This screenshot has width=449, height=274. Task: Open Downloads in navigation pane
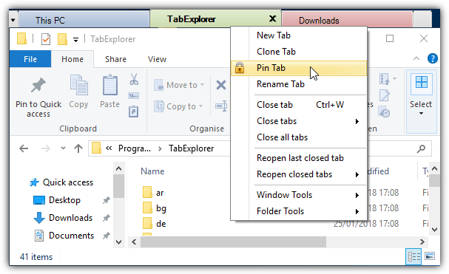point(71,218)
